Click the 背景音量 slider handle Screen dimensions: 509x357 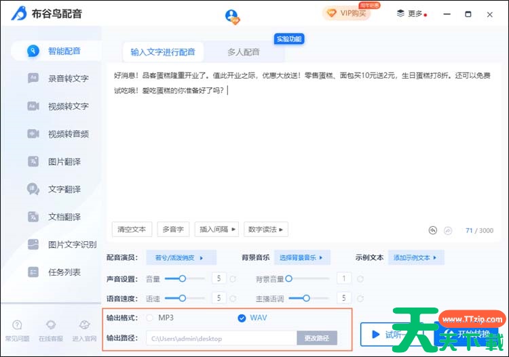(288, 278)
